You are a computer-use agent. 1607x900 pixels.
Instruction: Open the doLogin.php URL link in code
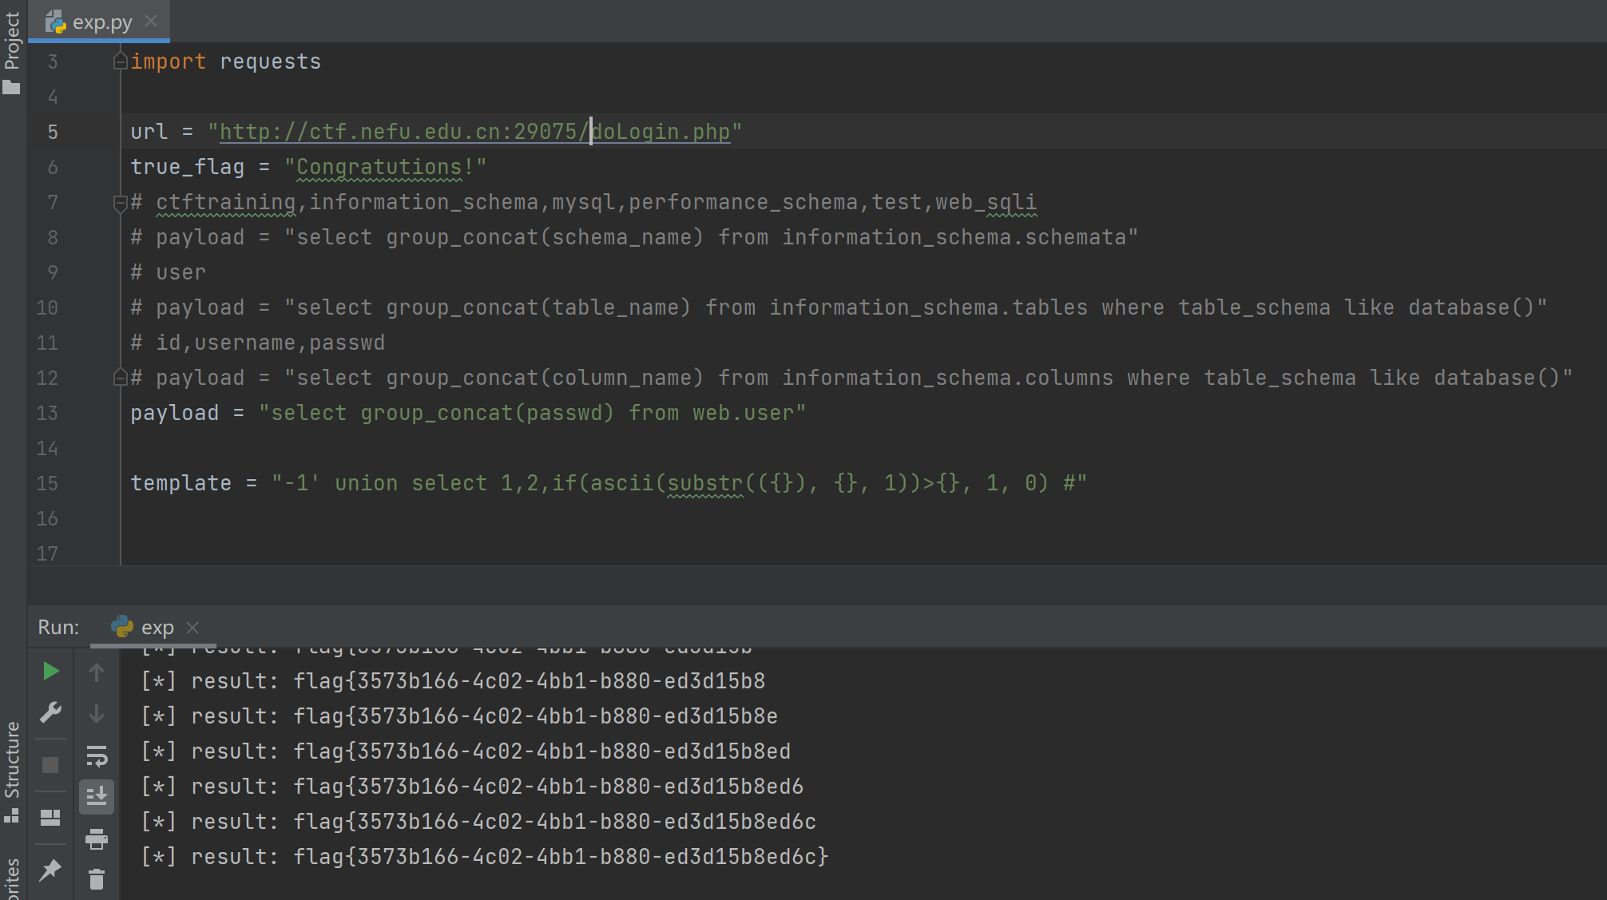click(x=474, y=132)
